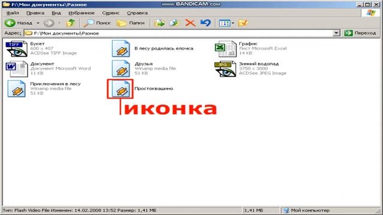Click the Приключения в лесу file name
The height and width of the screenshot is (215, 383).
click(56, 84)
